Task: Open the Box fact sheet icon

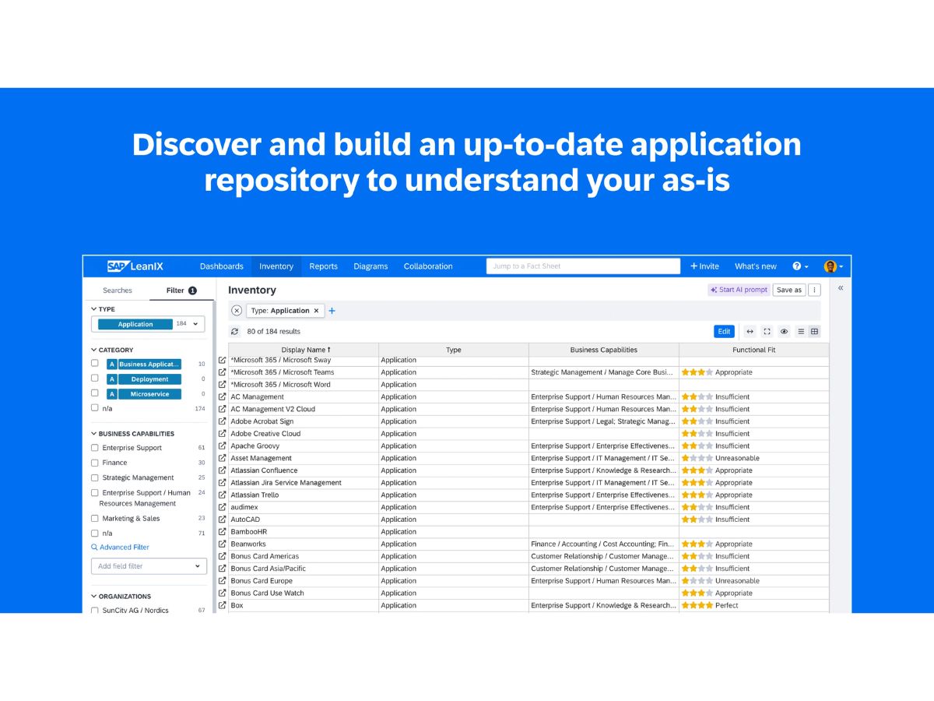Action: click(x=223, y=605)
